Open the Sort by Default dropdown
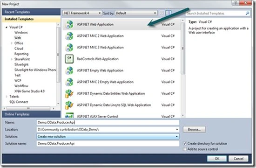Screen dimensions: 256x168 coord(136,13)
